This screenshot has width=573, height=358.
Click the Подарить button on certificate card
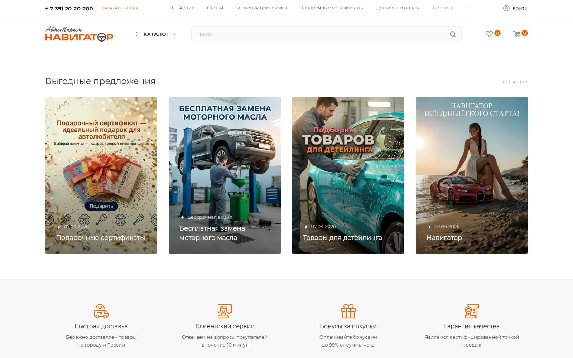pos(101,206)
